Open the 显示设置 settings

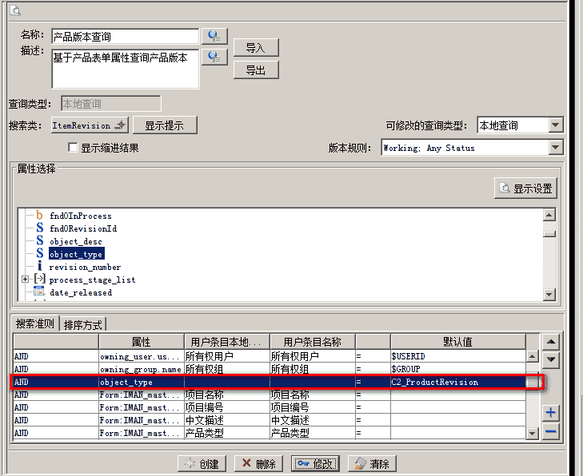[525, 188]
